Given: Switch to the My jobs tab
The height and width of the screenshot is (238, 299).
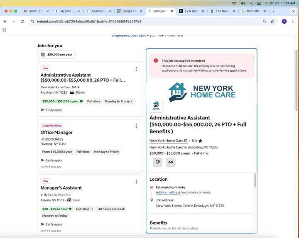Looking at the screenshot, I should coord(65,11).
